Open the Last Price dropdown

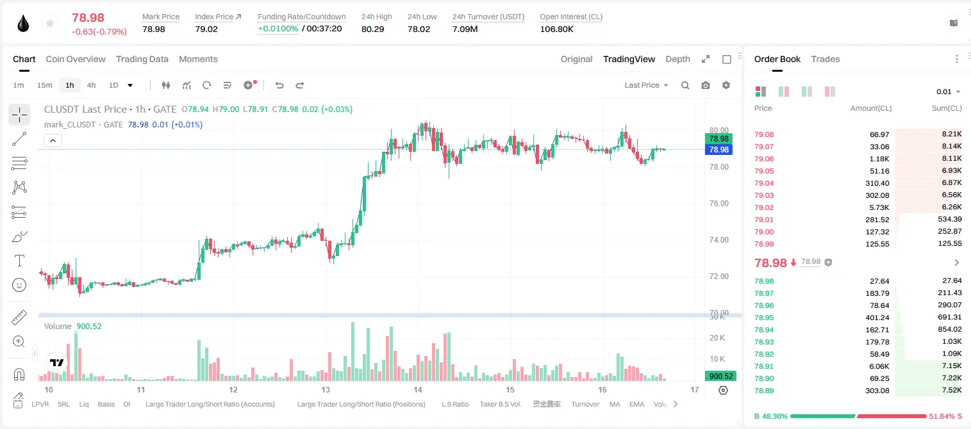point(646,85)
